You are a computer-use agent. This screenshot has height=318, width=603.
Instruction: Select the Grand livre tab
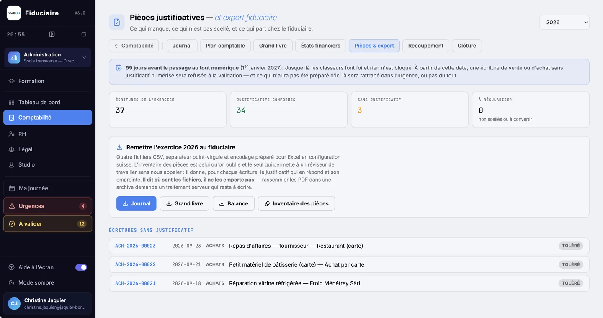coord(273,46)
